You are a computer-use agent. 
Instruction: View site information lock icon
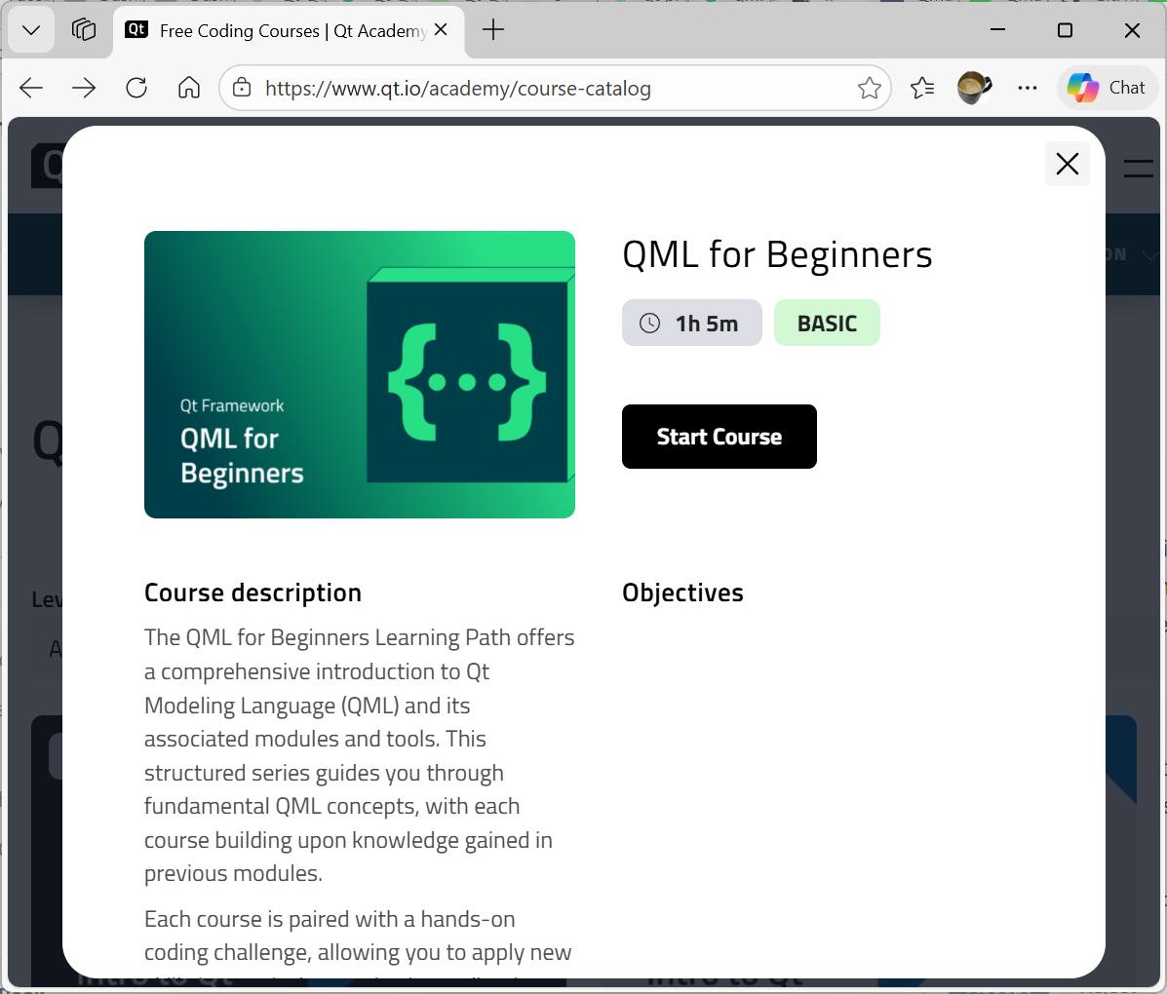tap(241, 88)
